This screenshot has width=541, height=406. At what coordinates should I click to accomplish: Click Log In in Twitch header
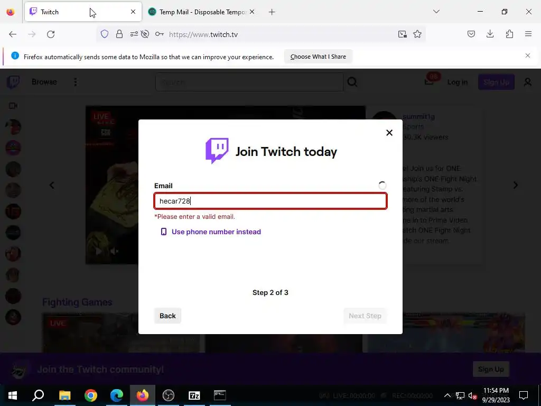457,82
